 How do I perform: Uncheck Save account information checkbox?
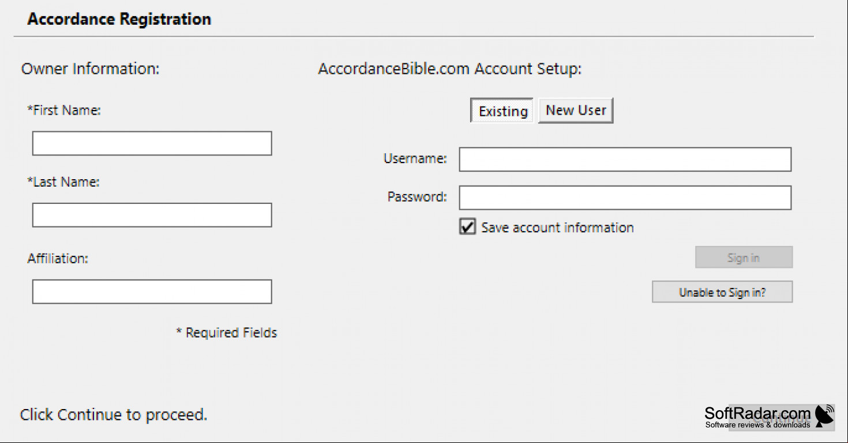(x=467, y=227)
